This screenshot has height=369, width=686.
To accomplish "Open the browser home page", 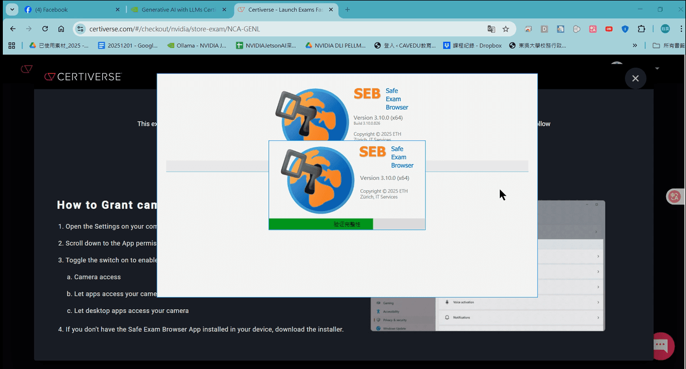I will pos(61,29).
